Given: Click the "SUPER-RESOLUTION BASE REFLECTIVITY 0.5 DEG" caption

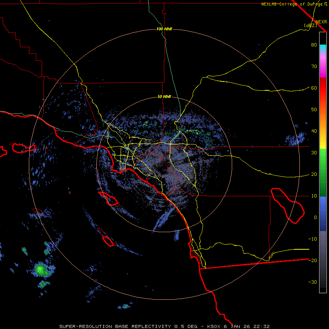Looking at the screenshot, I should point(128,326).
